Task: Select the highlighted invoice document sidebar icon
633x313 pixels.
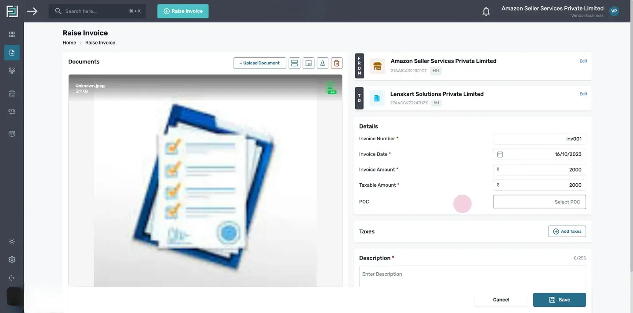Action: point(12,53)
